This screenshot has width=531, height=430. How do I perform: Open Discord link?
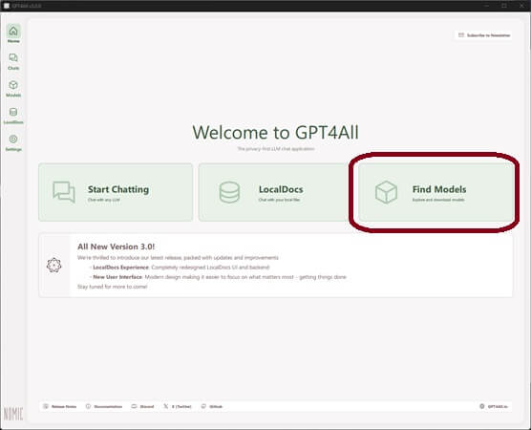click(142, 406)
